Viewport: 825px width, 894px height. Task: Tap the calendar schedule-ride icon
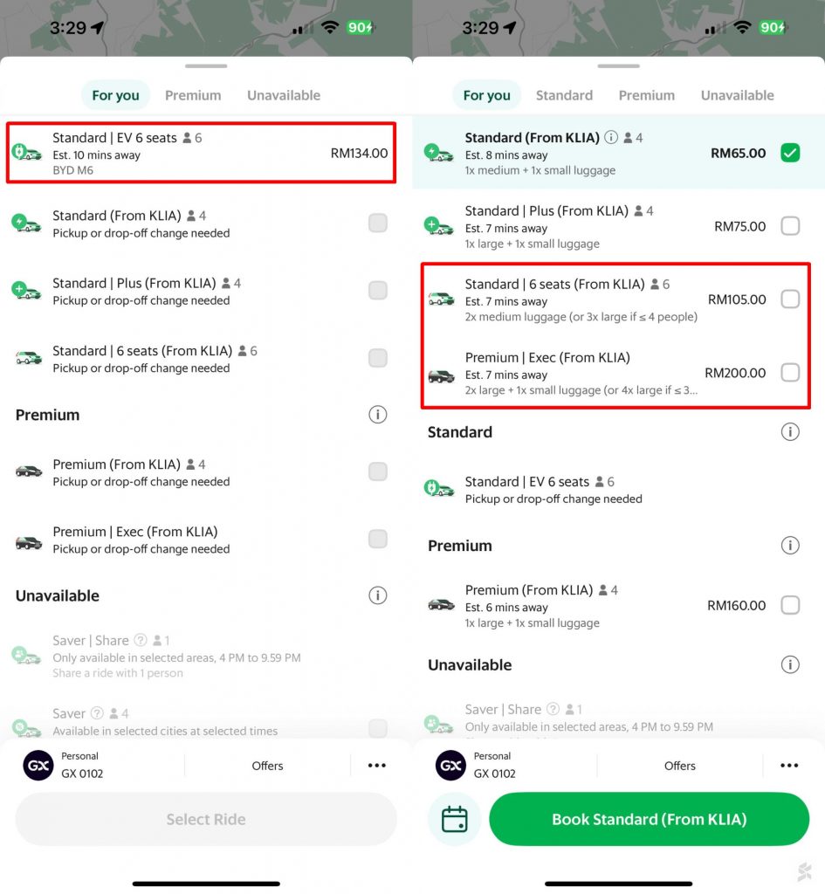(454, 820)
